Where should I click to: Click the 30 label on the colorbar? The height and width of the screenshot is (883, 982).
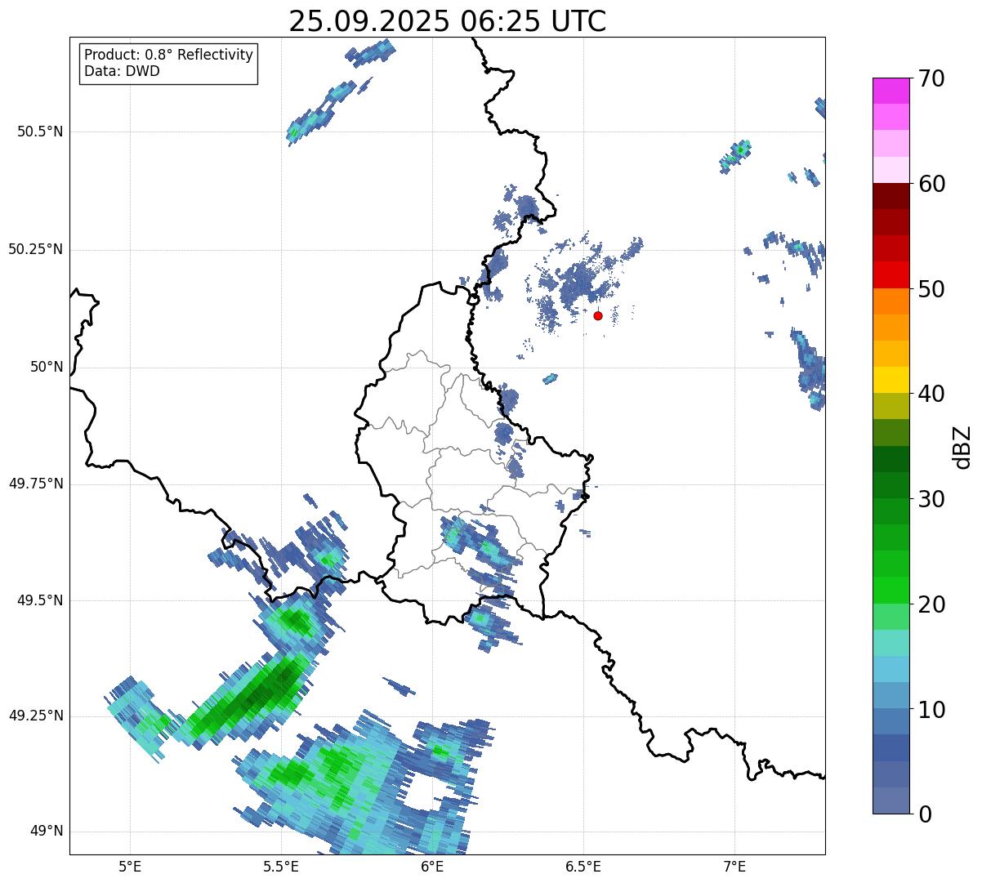[931, 499]
